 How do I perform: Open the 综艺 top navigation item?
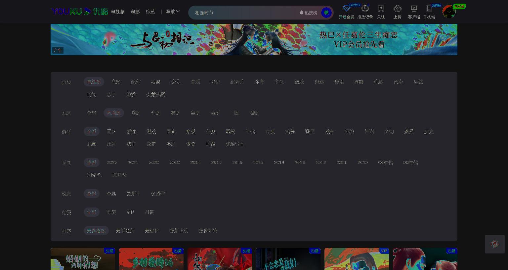click(150, 12)
